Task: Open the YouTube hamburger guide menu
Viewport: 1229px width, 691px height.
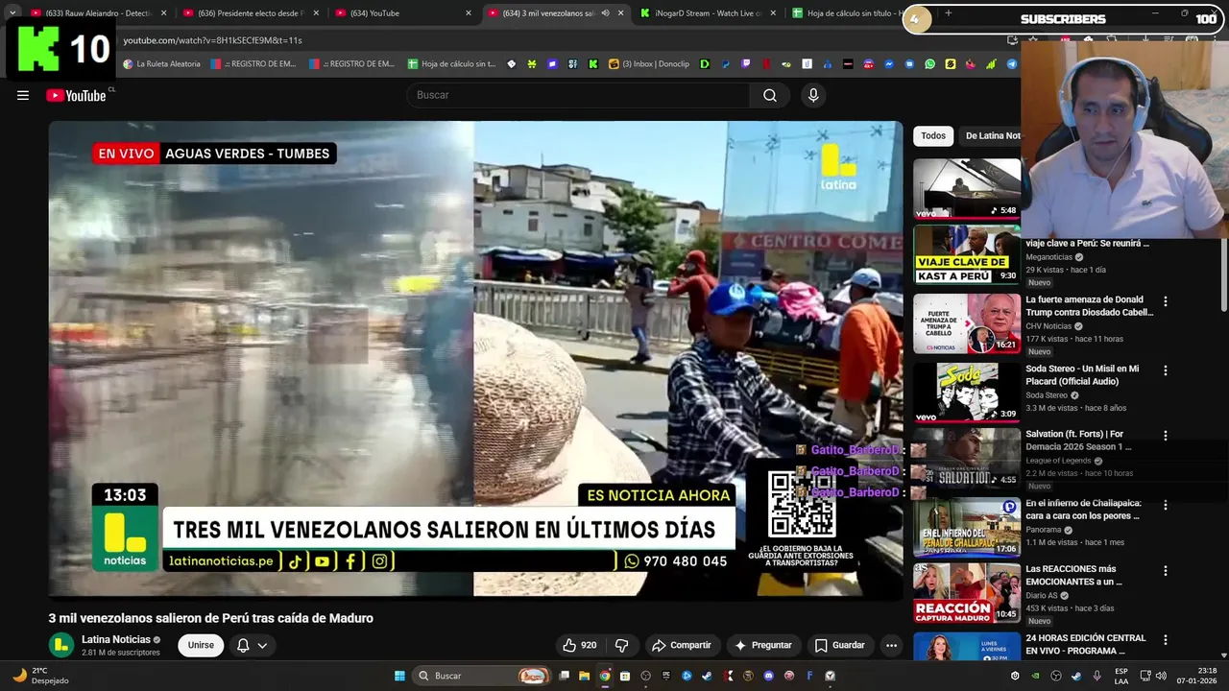Action: pyautogui.click(x=23, y=95)
